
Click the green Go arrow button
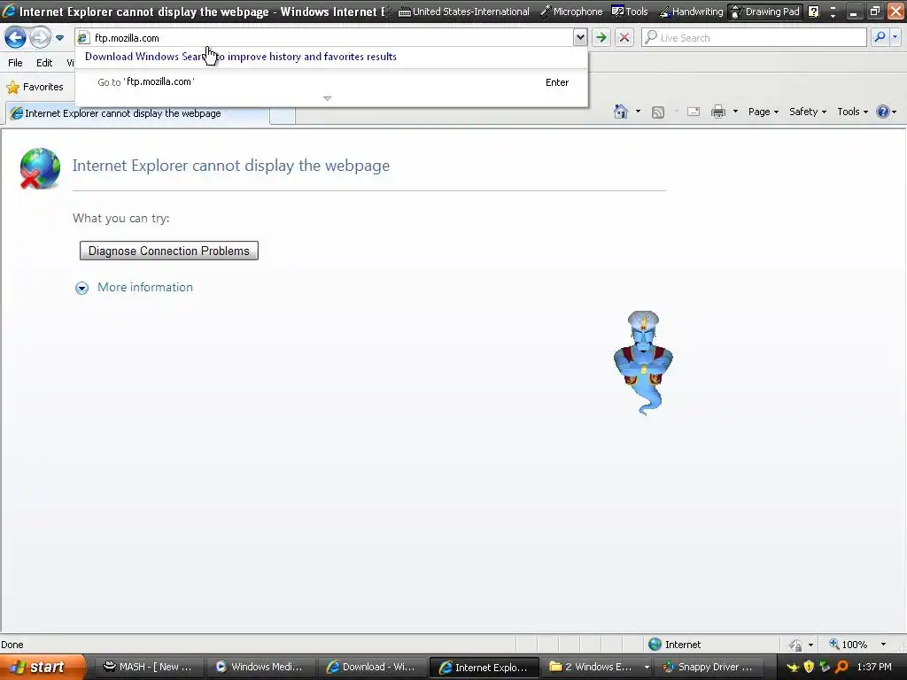coord(601,38)
